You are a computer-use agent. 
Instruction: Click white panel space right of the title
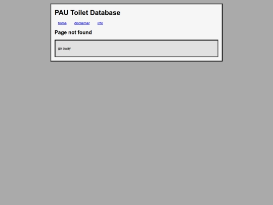click(x=169, y=13)
